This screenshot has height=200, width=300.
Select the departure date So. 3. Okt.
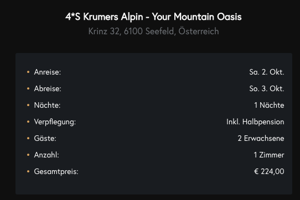pyautogui.click(x=267, y=88)
